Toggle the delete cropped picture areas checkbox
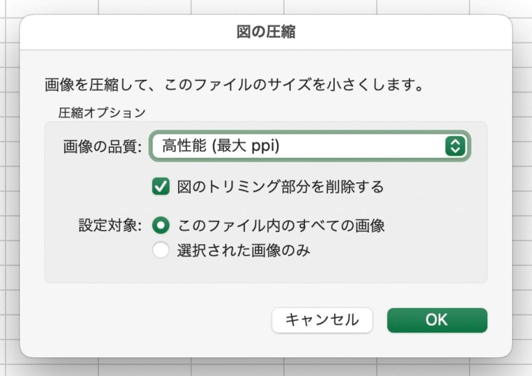The width and height of the screenshot is (532, 376). pos(160,186)
